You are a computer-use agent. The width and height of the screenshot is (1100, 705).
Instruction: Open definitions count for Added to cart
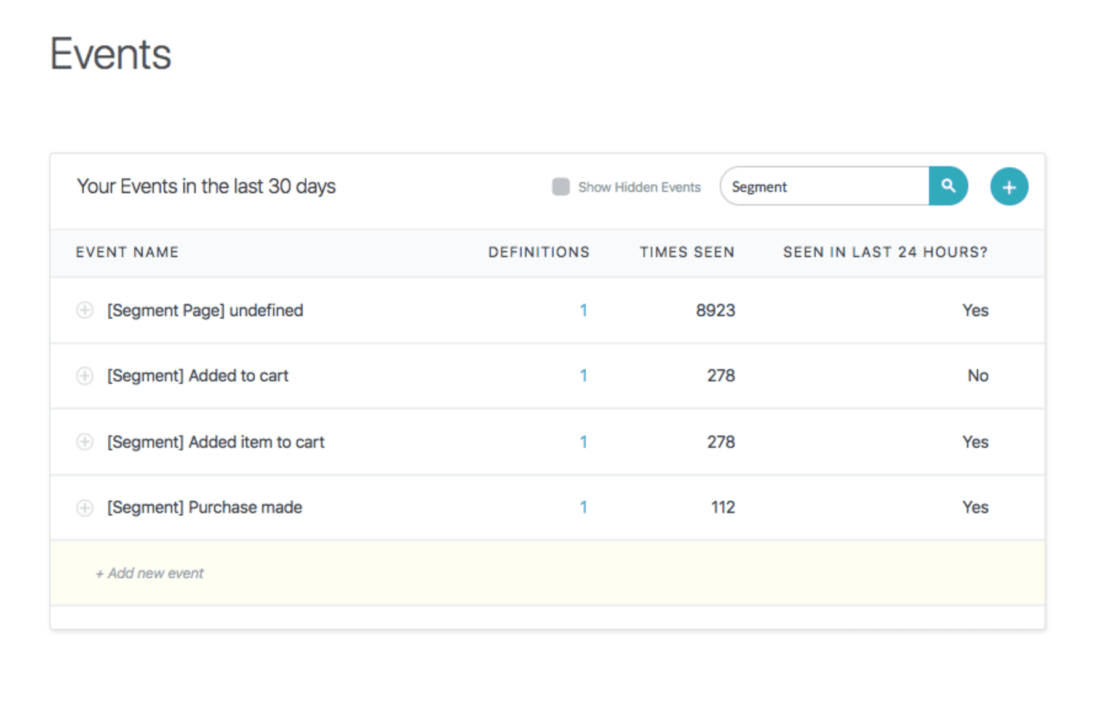pos(583,376)
